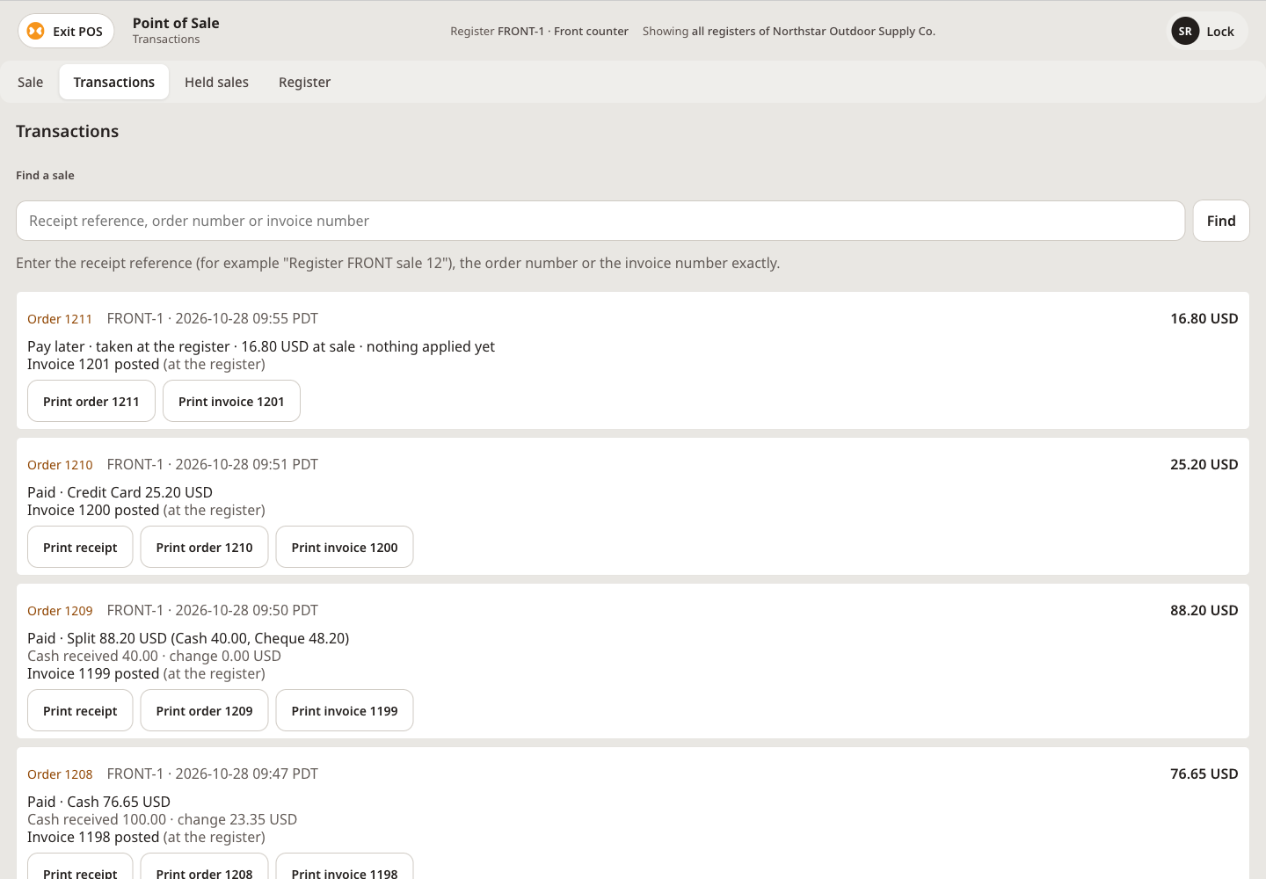Click the 'Paid · Split 88.20 USD' line
Screen dimensions: 1266x879
point(188,638)
